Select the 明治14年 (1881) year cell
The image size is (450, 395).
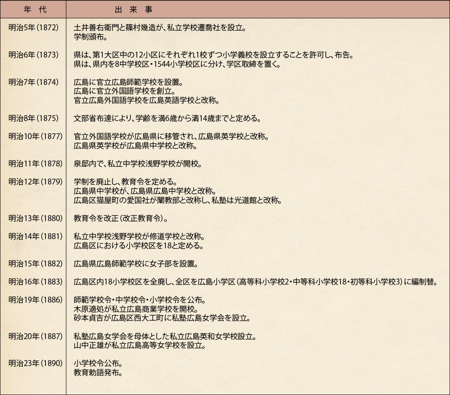pos(35,236)
